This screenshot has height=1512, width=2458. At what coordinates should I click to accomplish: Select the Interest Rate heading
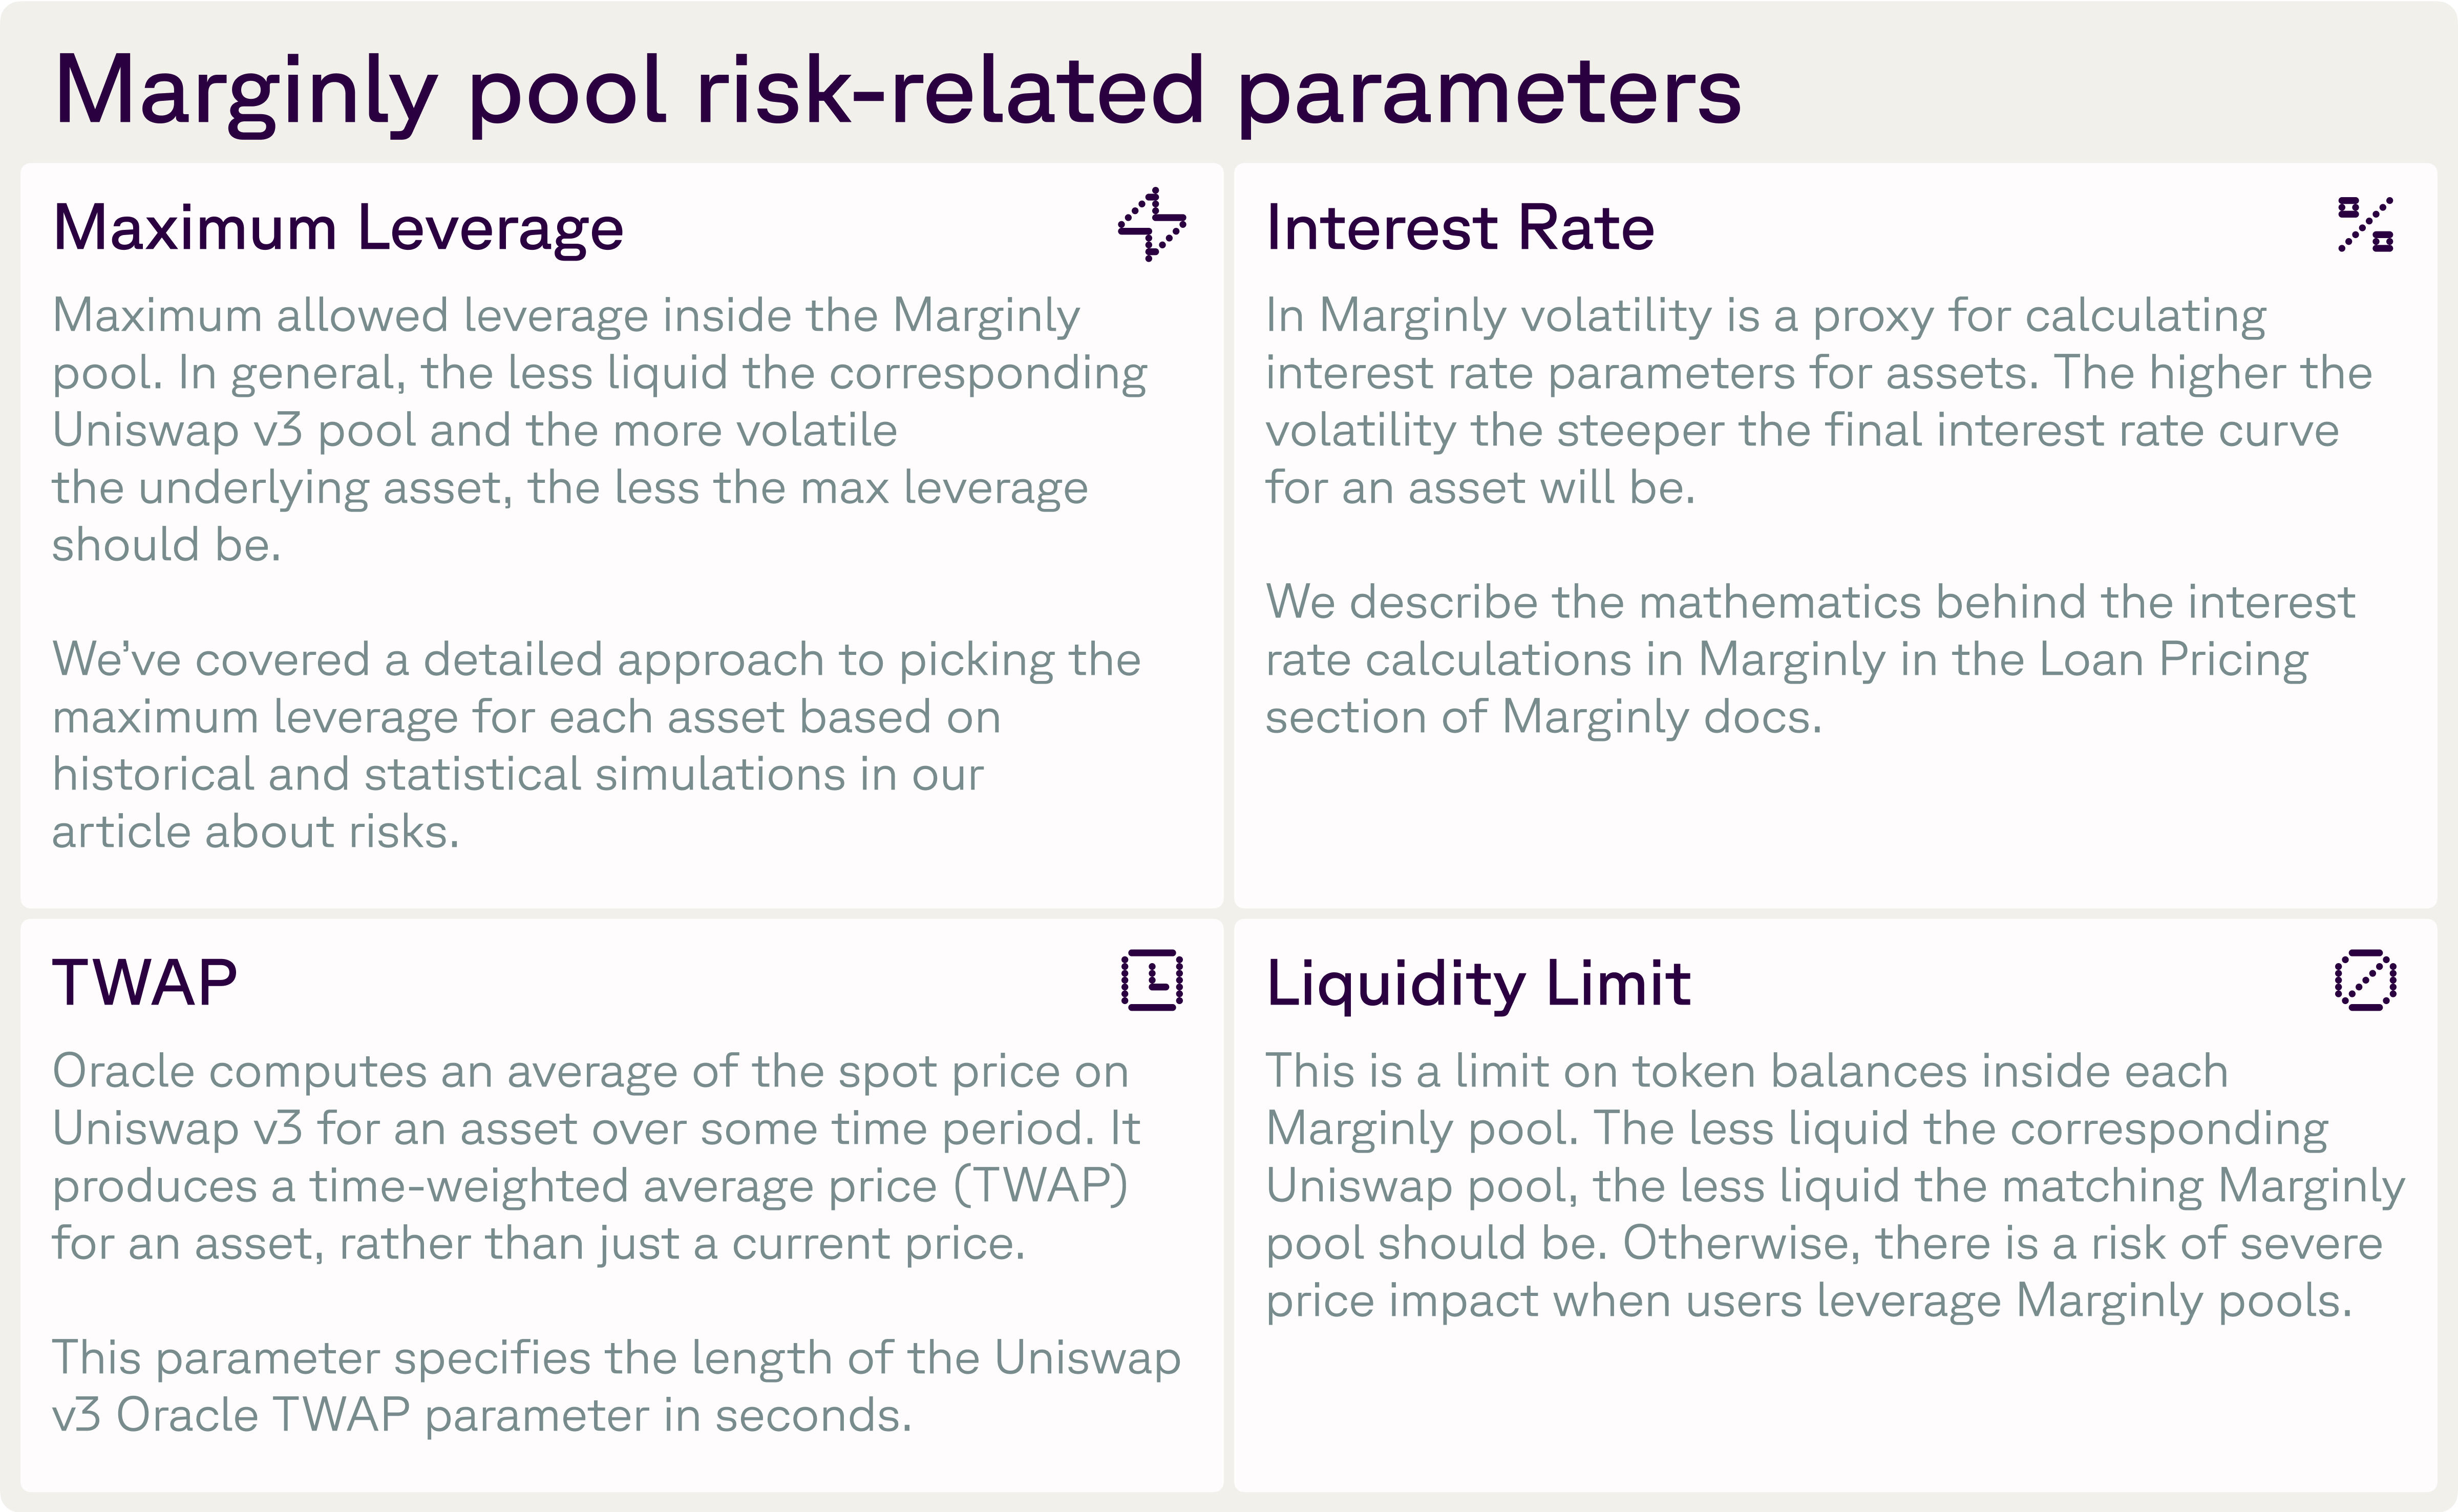coord(1459,228)
